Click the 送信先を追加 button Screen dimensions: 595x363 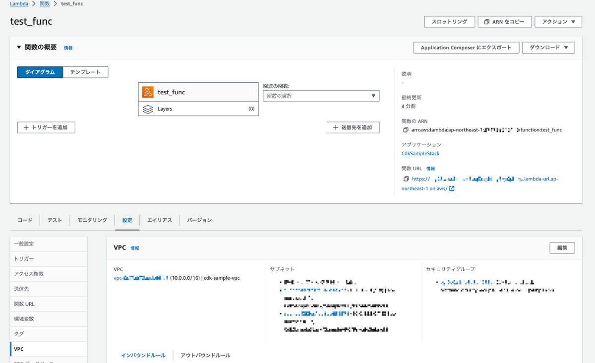[353, 127]
